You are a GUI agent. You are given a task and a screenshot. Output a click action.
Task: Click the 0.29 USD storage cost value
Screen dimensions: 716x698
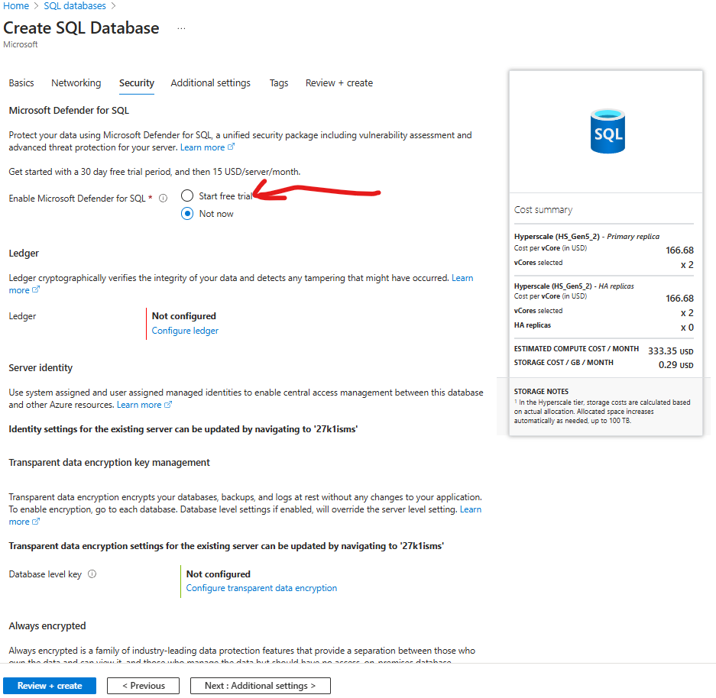click(x=676, y=364)
